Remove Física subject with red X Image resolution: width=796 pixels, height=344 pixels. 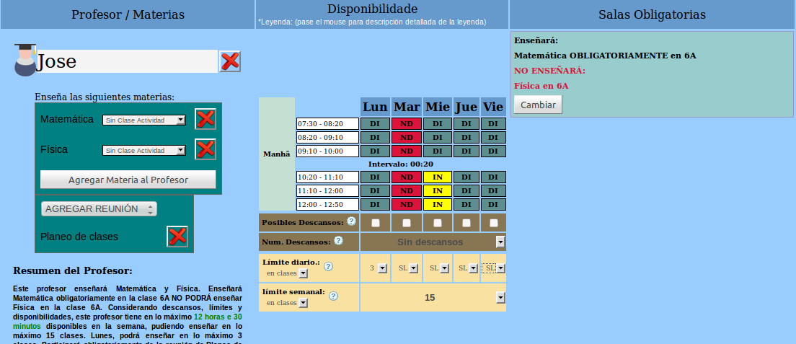205,149
